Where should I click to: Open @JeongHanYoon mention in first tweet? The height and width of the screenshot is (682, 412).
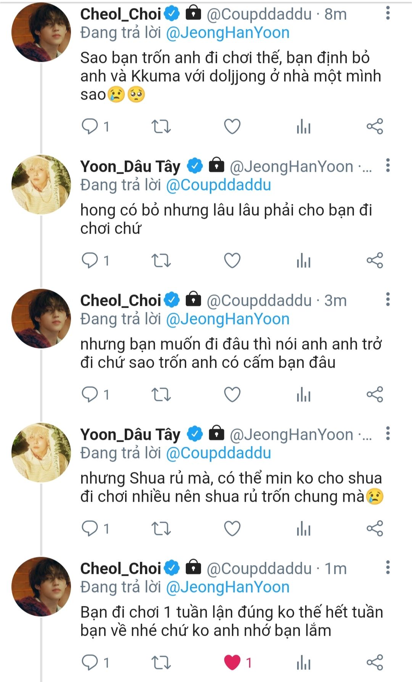point(228,33)
